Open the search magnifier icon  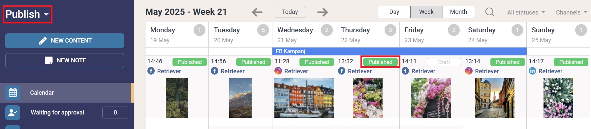tap(490, 12)
